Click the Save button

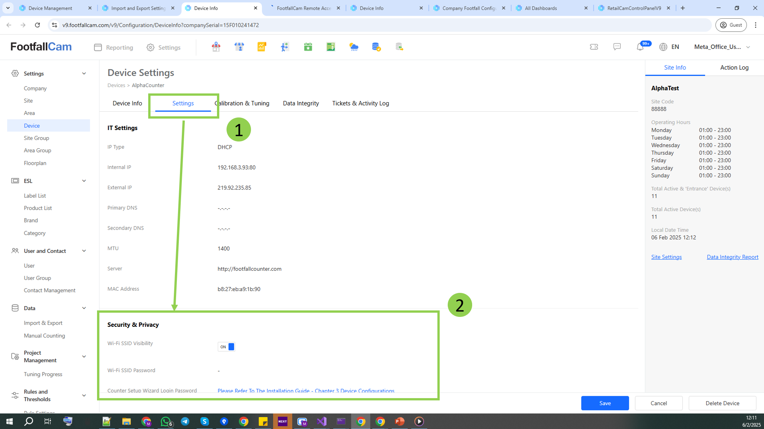coord(605,403)
